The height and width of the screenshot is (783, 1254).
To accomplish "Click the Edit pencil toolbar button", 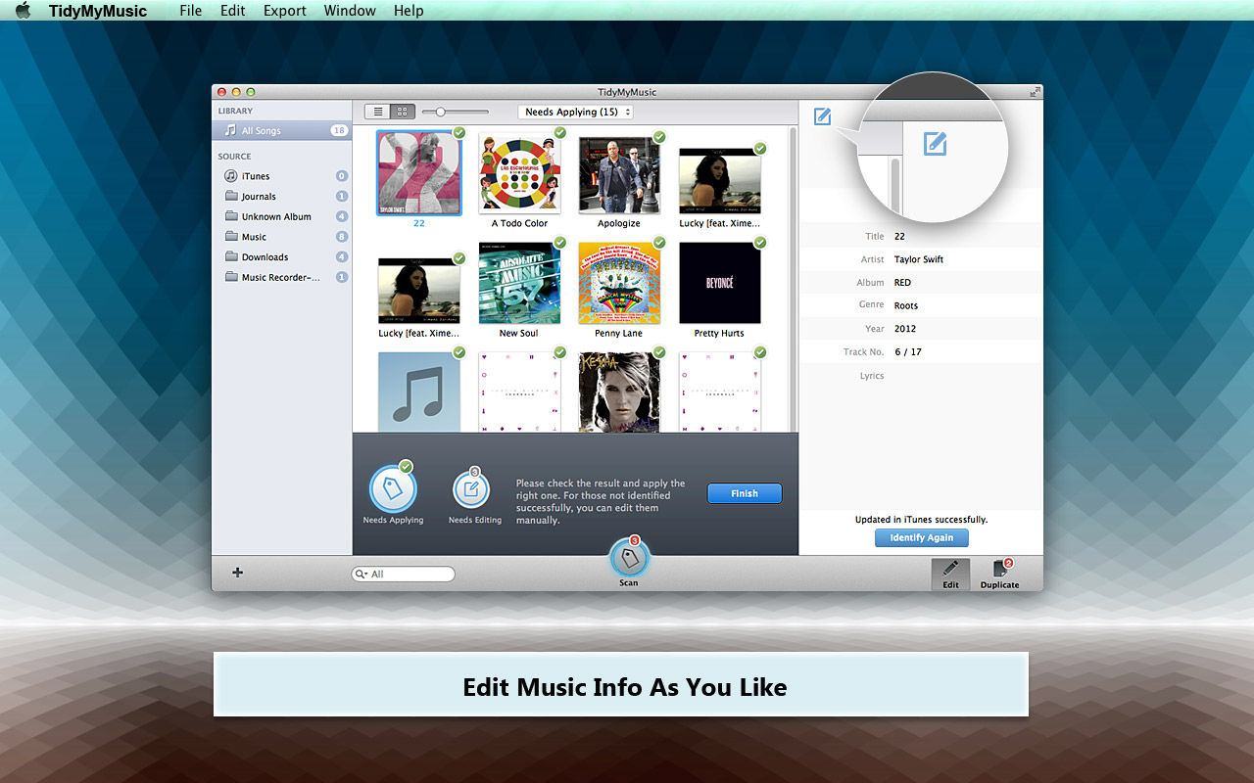I will [950, 575].
